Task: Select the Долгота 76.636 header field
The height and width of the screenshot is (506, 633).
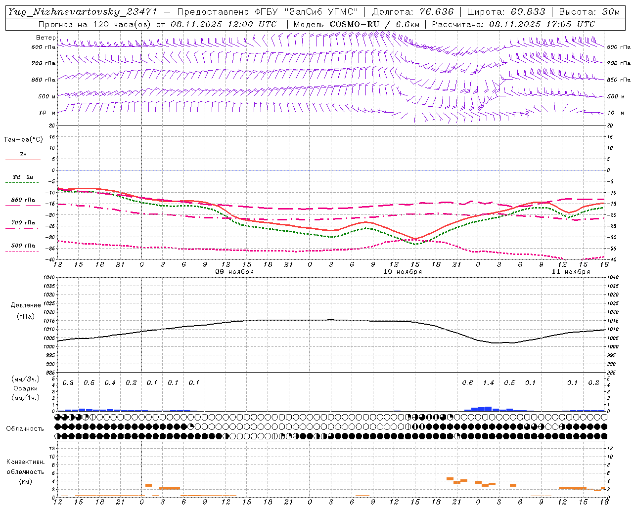Action: (412, 12)
